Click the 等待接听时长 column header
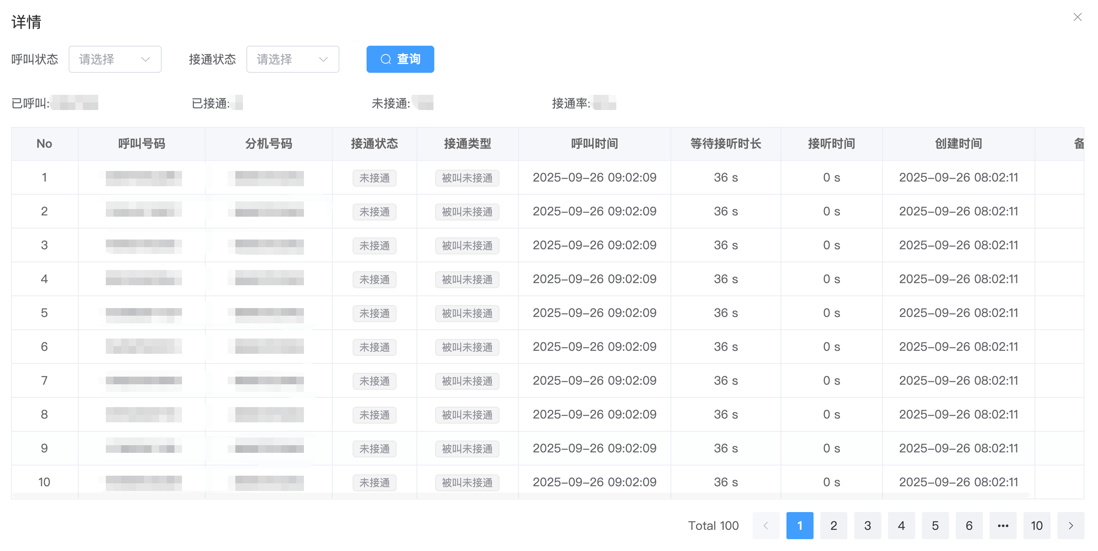1098x551 pixels. point(726,143)
